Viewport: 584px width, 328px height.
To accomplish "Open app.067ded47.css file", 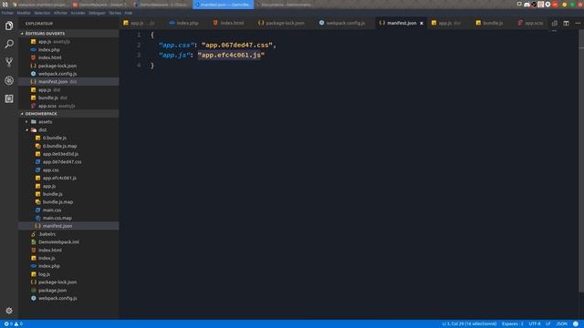I will click(62, 162).
